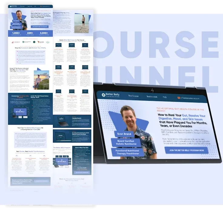Open The Course link in the full-page mockup header
The height and width of the screenshot is (210, 223).
pyautogui.click(x=22, y=6)
